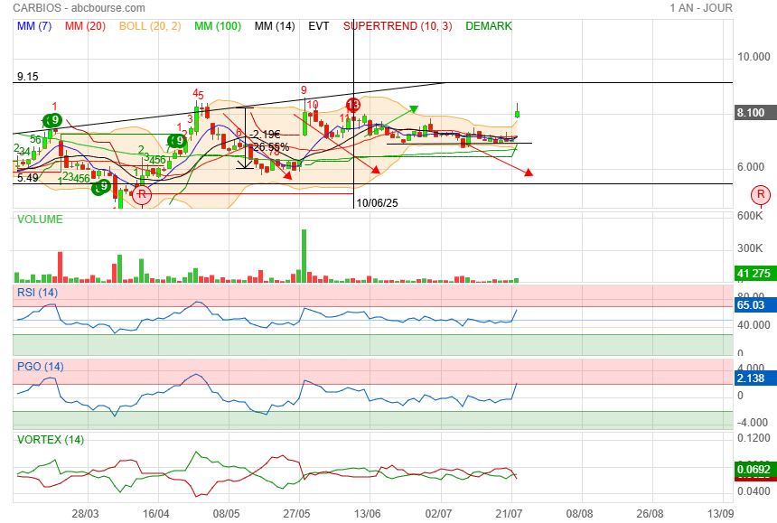This screenshot has width=777, height=523.
Task: Select the MM (20) legend label
Action: click(x=85, y=26)
